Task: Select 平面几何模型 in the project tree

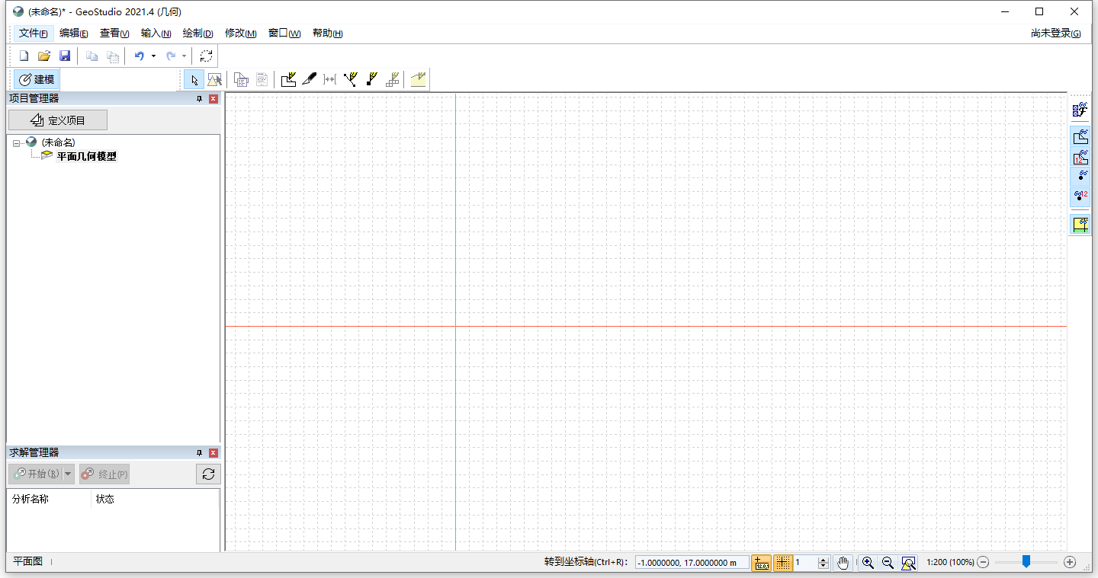Action: (87, 156)
